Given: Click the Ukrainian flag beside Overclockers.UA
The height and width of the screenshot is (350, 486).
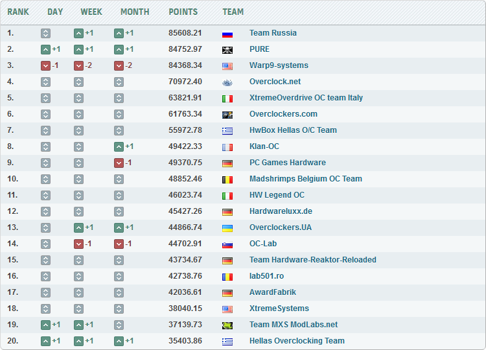Looking at the screenshot, I should tap(227, 227).
